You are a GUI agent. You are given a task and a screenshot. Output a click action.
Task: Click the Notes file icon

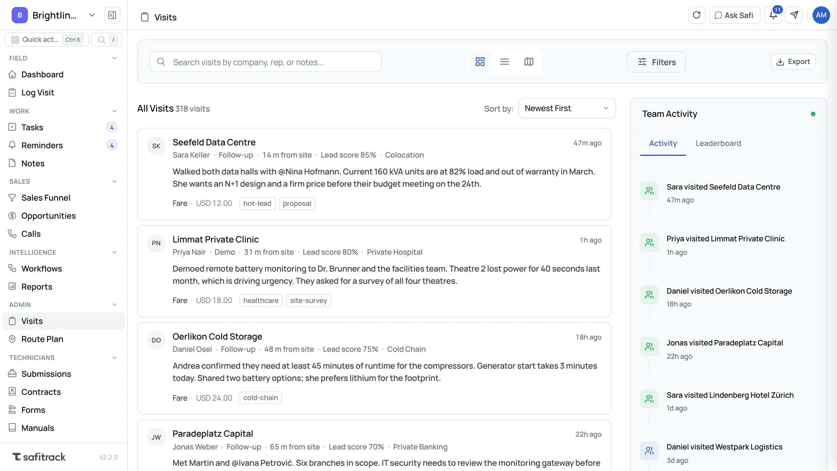(12, 163)
